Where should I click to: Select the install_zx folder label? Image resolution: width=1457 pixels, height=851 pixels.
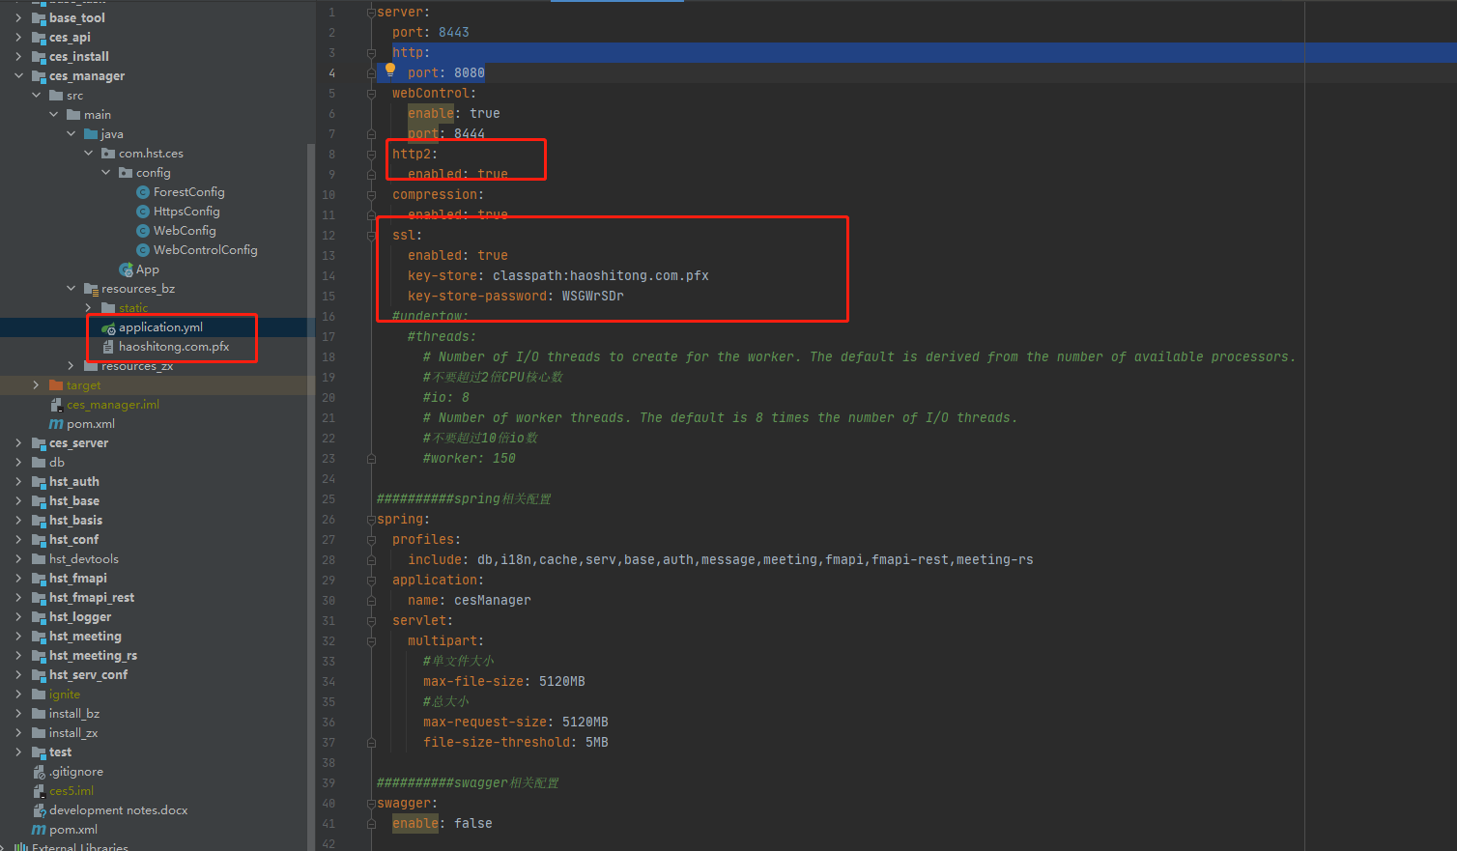click(73, 733)
